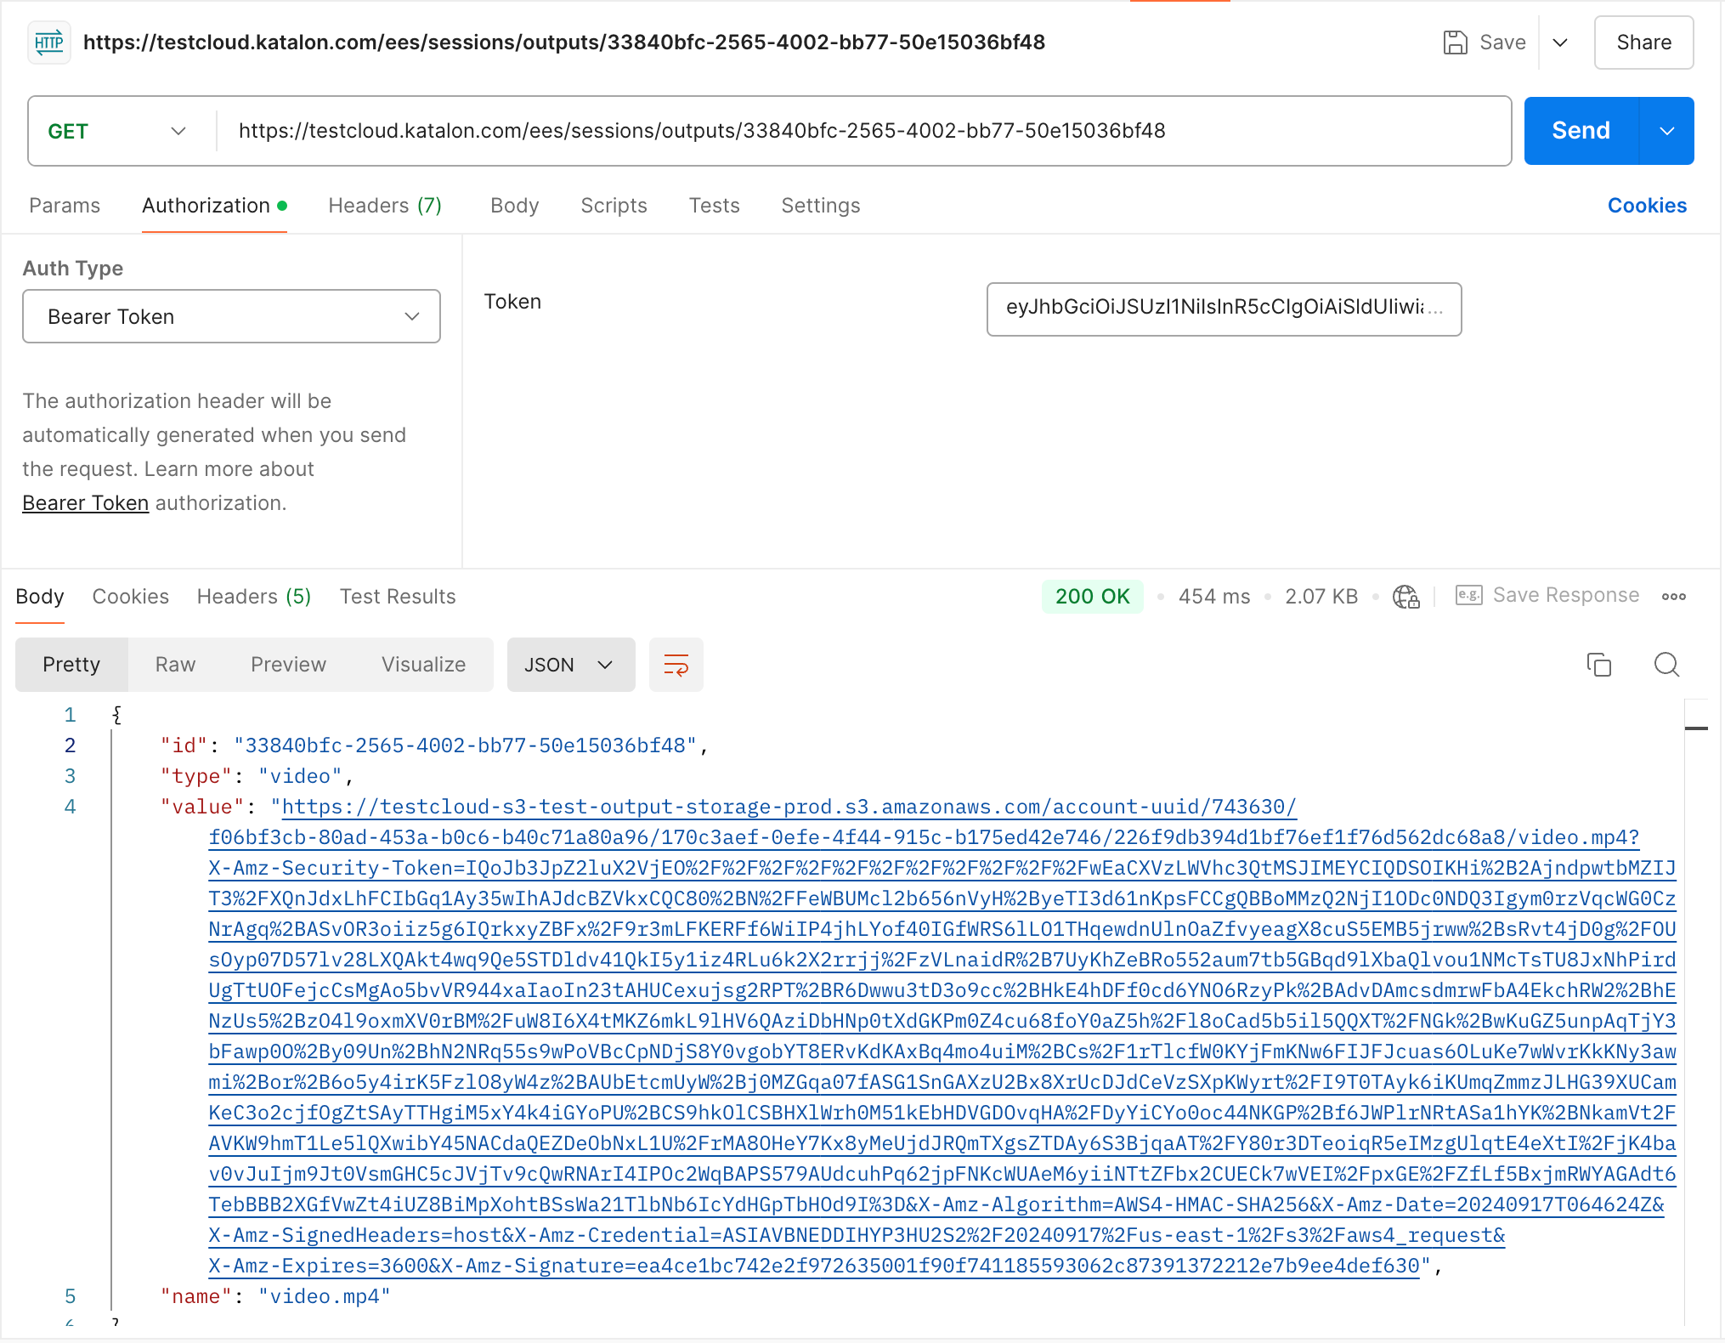Open the request Headers (7) tab

pyautogui.click(x=385, y=206)
